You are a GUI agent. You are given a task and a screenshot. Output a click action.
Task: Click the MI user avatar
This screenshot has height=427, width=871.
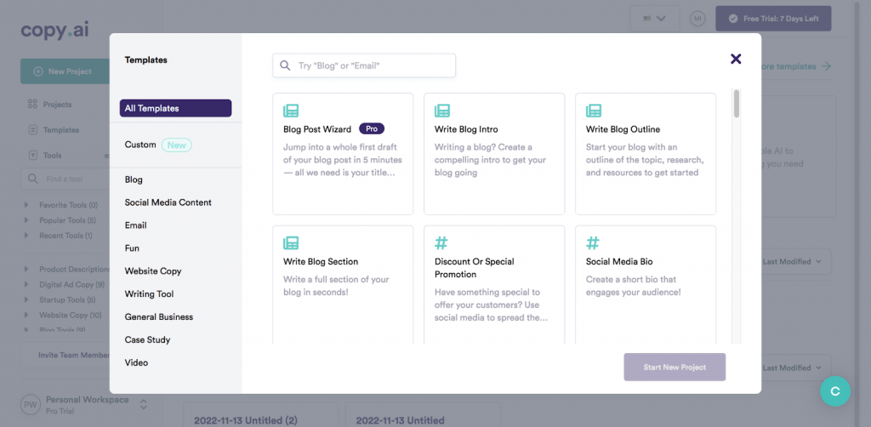click(697, 19)
